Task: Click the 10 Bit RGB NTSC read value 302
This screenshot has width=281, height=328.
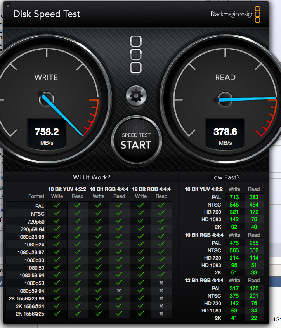Action: click(254, 250)
